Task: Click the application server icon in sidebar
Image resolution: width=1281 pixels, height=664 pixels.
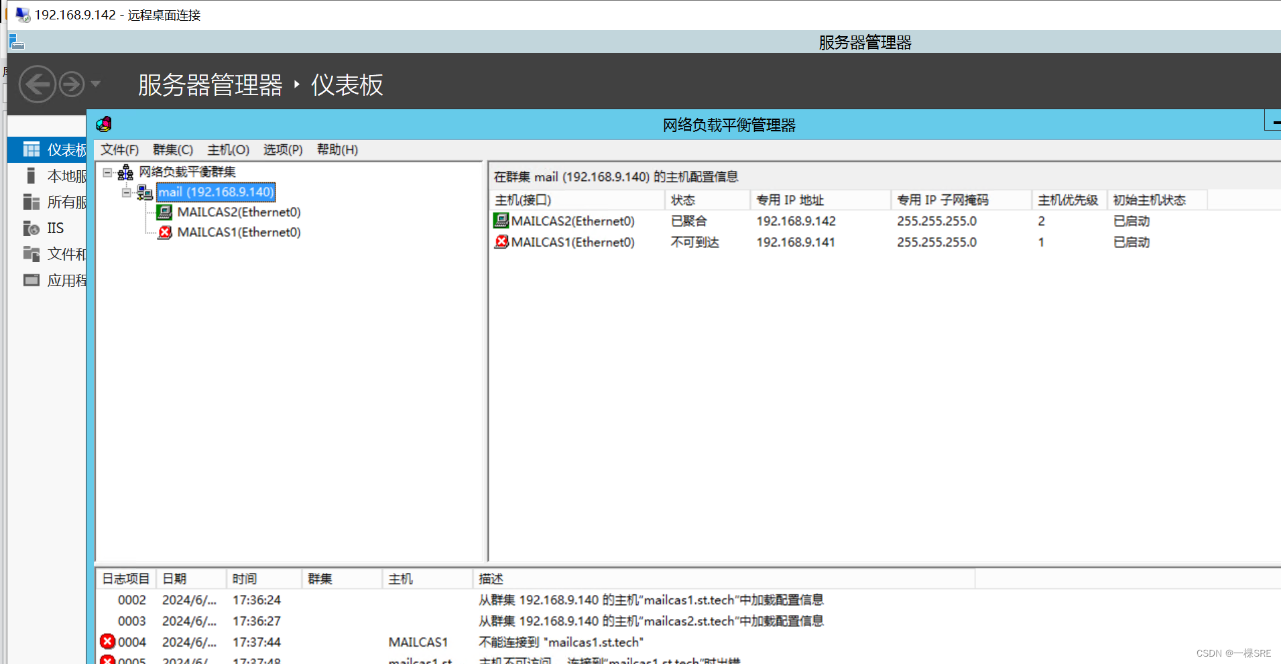Action: 32,280
